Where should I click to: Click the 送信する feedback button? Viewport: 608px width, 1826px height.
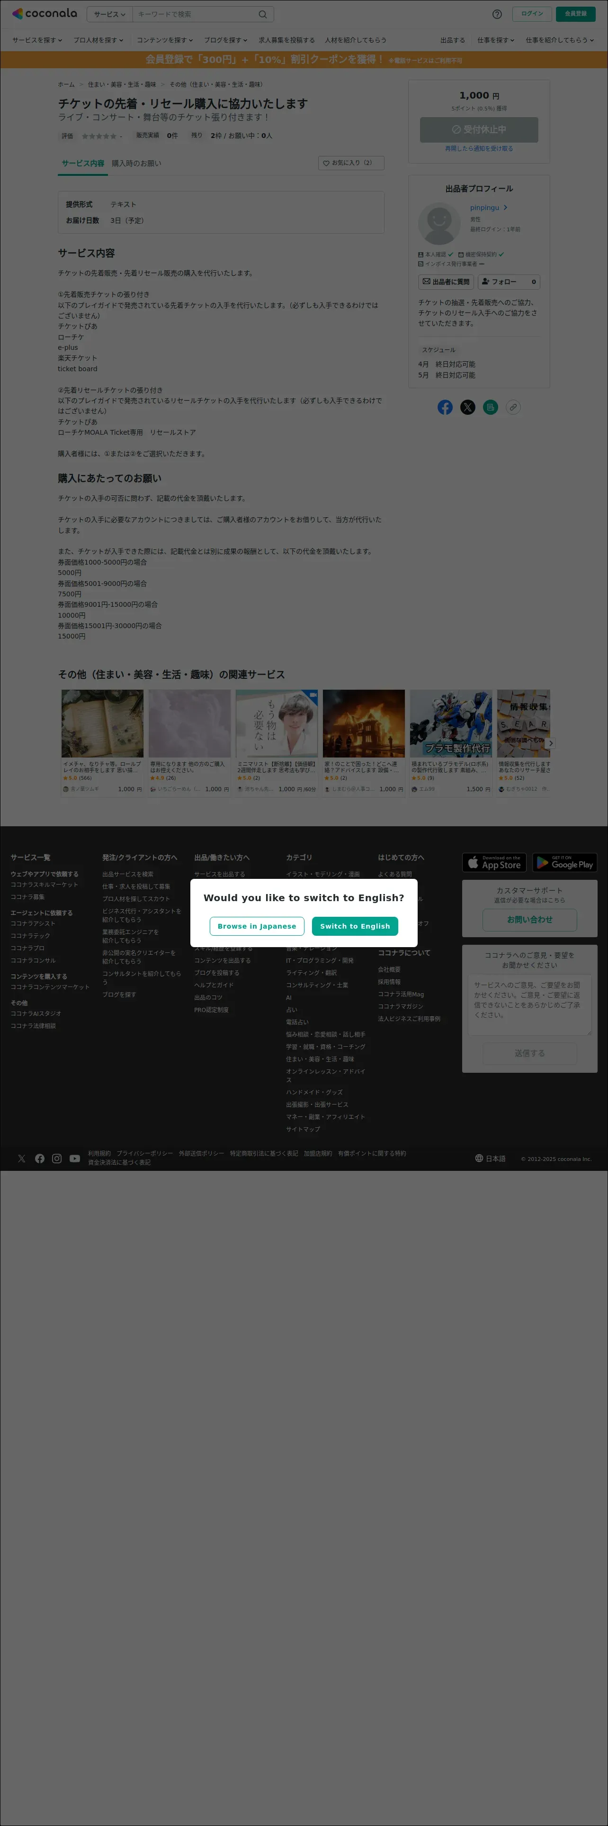(x=529, y=1053)
